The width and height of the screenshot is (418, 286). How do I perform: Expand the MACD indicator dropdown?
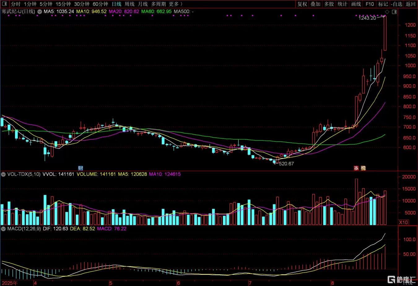3,229
